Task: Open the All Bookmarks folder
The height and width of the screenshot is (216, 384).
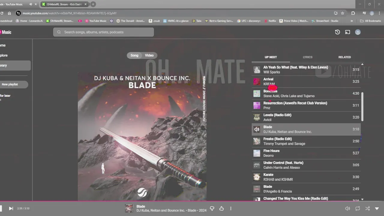Action: point(370,21)
